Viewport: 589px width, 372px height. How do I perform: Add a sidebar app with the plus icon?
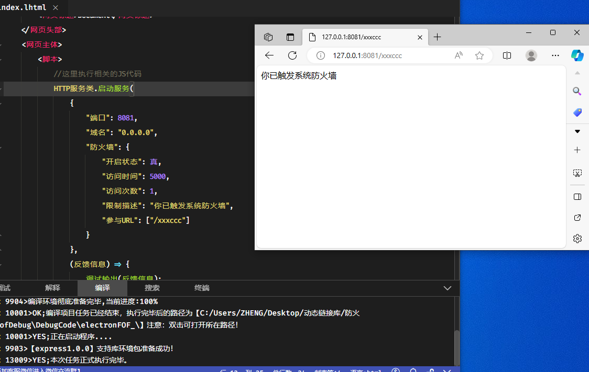click(577, 150)
